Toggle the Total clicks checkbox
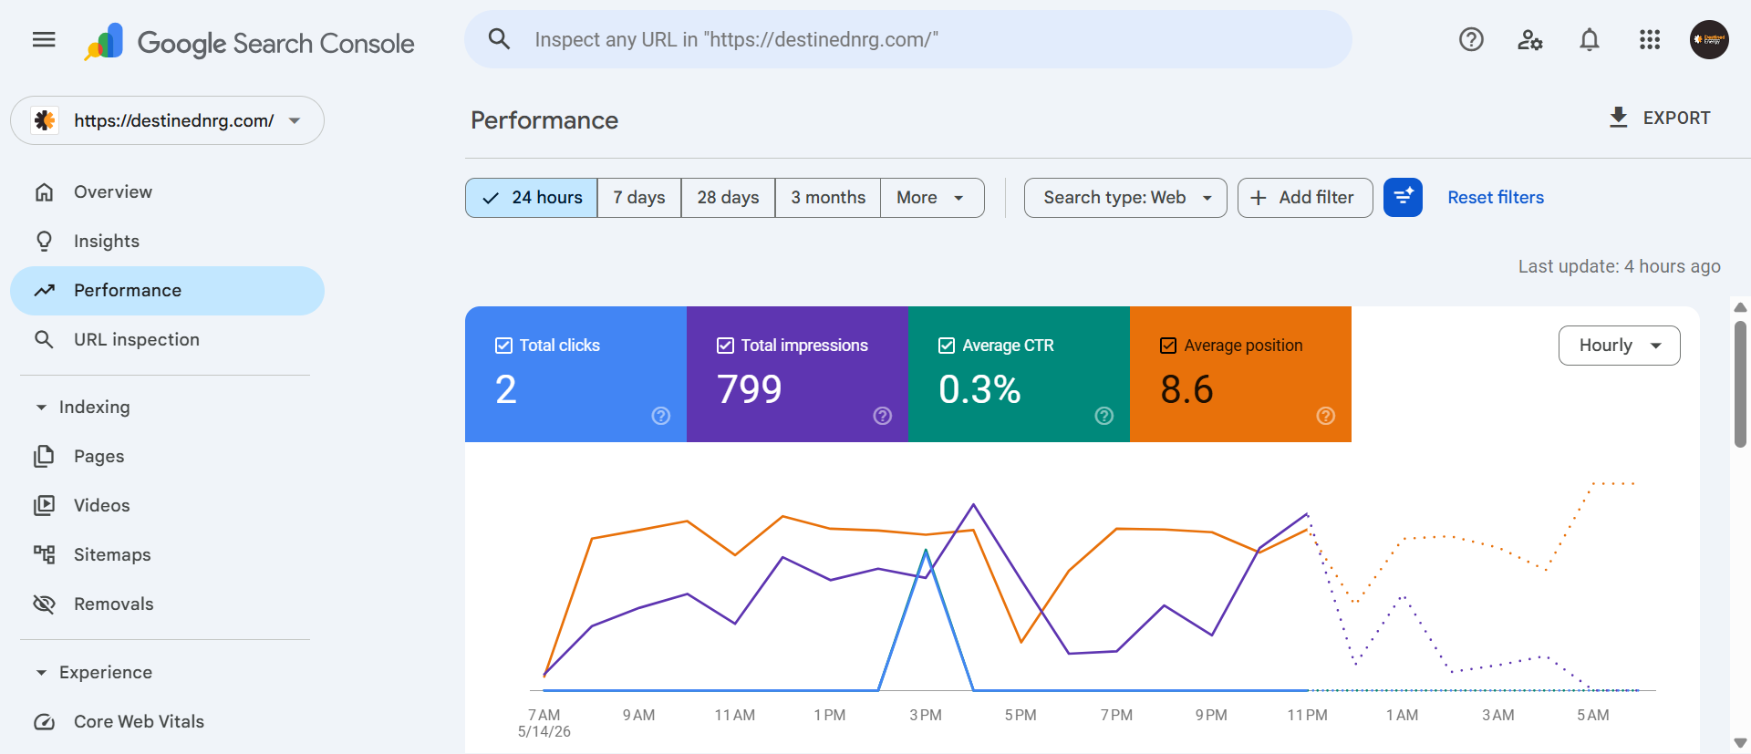1751x754 pixels. pos(503,346)
